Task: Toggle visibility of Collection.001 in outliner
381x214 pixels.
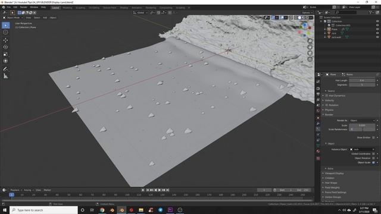Action: pos(377,25)
